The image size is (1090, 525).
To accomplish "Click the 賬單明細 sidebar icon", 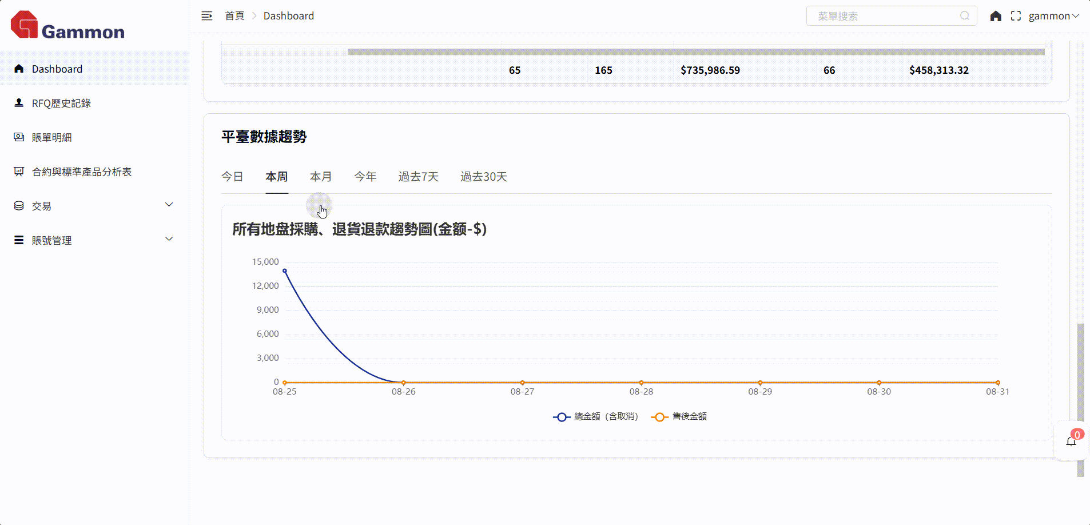I will (19, 137).
